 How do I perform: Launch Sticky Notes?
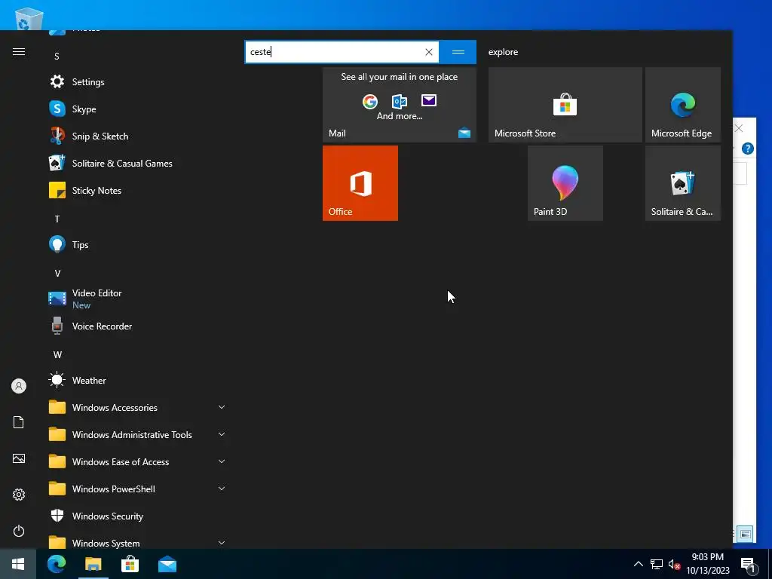pyautogui.click(x=138, y=190)
